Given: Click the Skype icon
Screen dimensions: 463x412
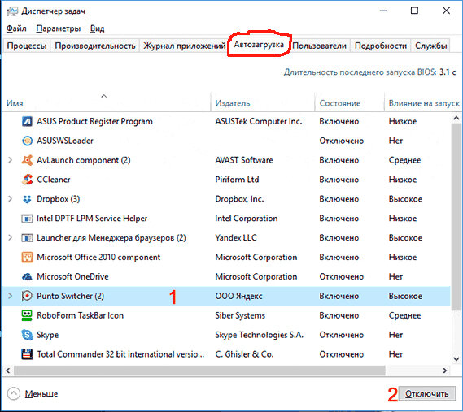Looking at the screenshot, I should [x=27, y=335].
